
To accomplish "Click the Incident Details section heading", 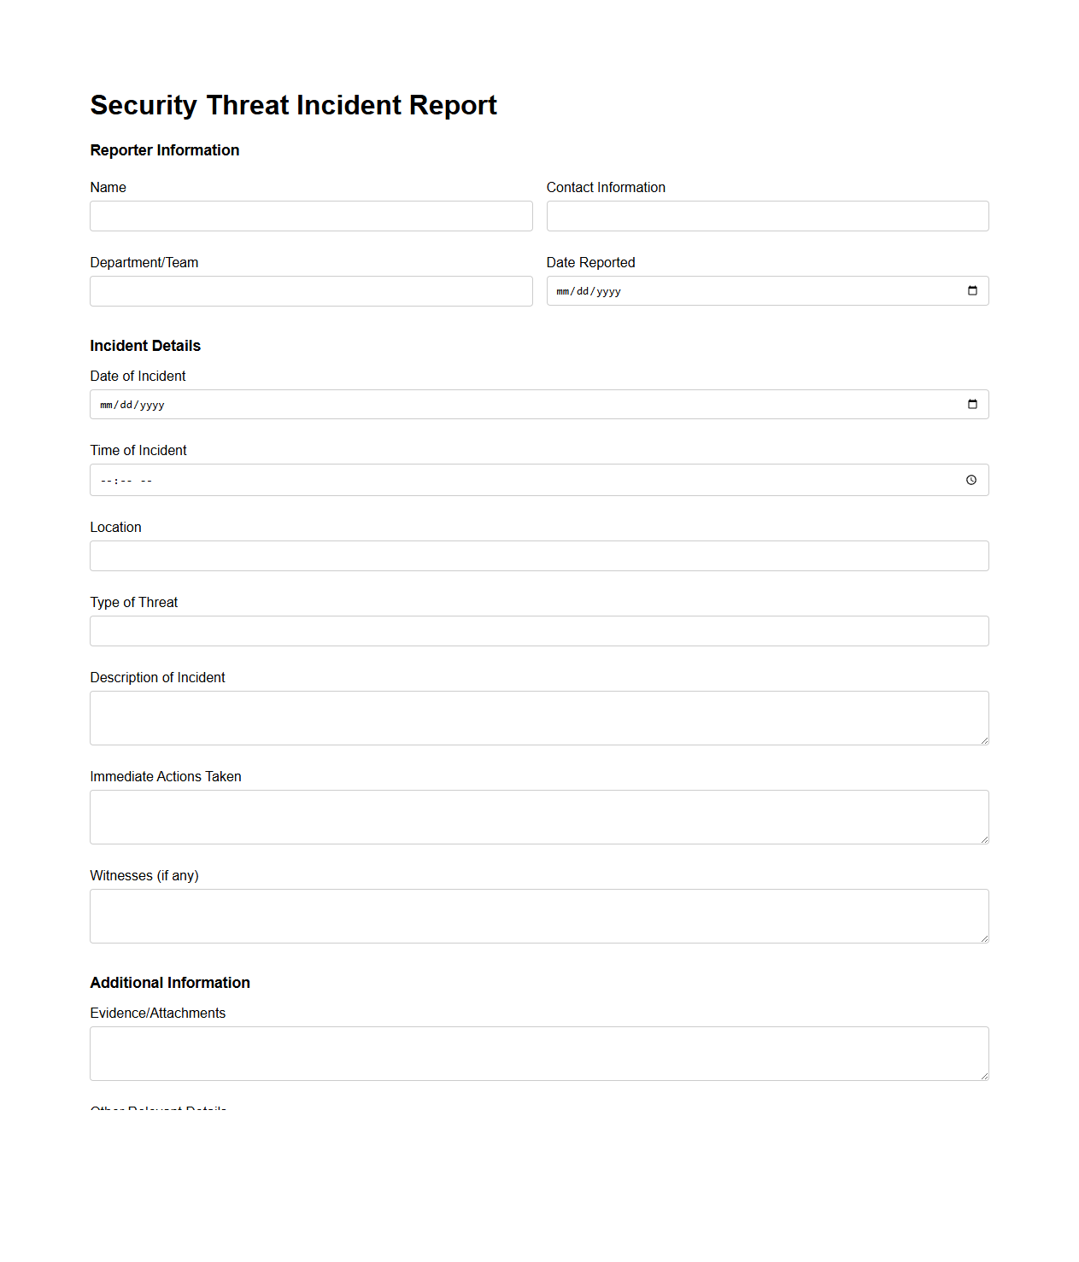I will 144,346.
